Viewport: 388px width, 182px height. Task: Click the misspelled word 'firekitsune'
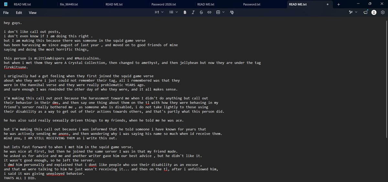(x=15, y=67)
